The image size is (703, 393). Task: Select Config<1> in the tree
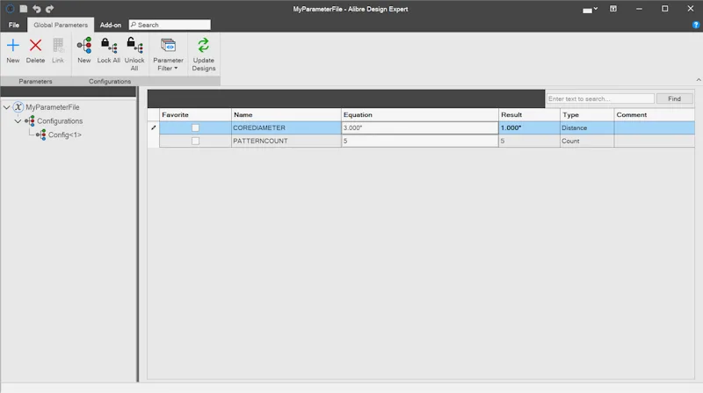pyautogui.click(x=64, y=135)
